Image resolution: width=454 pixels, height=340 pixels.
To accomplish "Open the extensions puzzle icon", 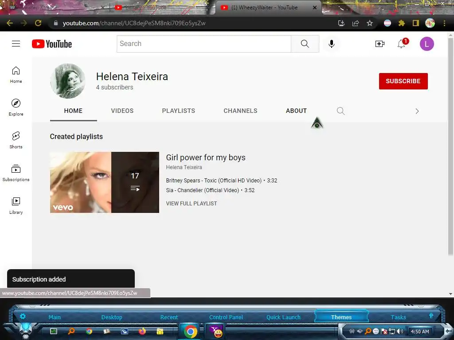I will tap(402, 23).
